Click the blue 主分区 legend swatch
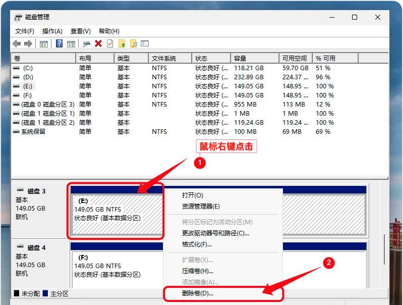This screenshot has width=403, height=305. tap(45, 293)
